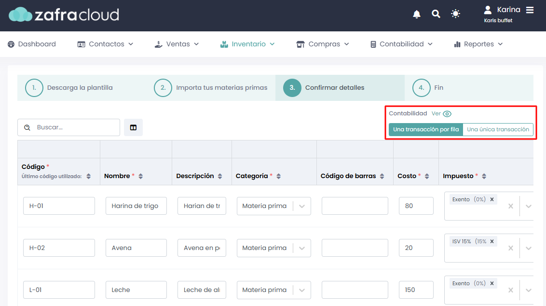Screen dimensions: 546x306
Task: Toggle the light theme sun icon
Action: coord(455,14)
